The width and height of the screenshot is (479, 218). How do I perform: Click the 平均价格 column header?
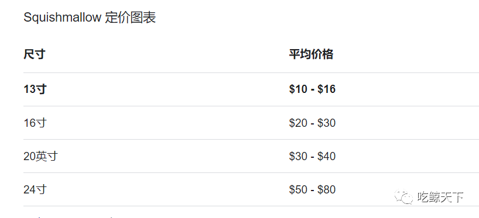(311, 54)
